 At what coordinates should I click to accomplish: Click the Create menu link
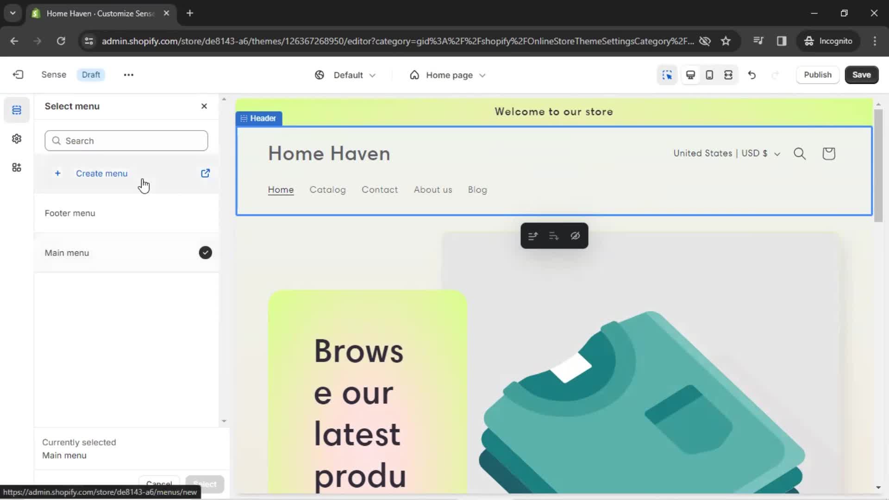coord(102,174)
